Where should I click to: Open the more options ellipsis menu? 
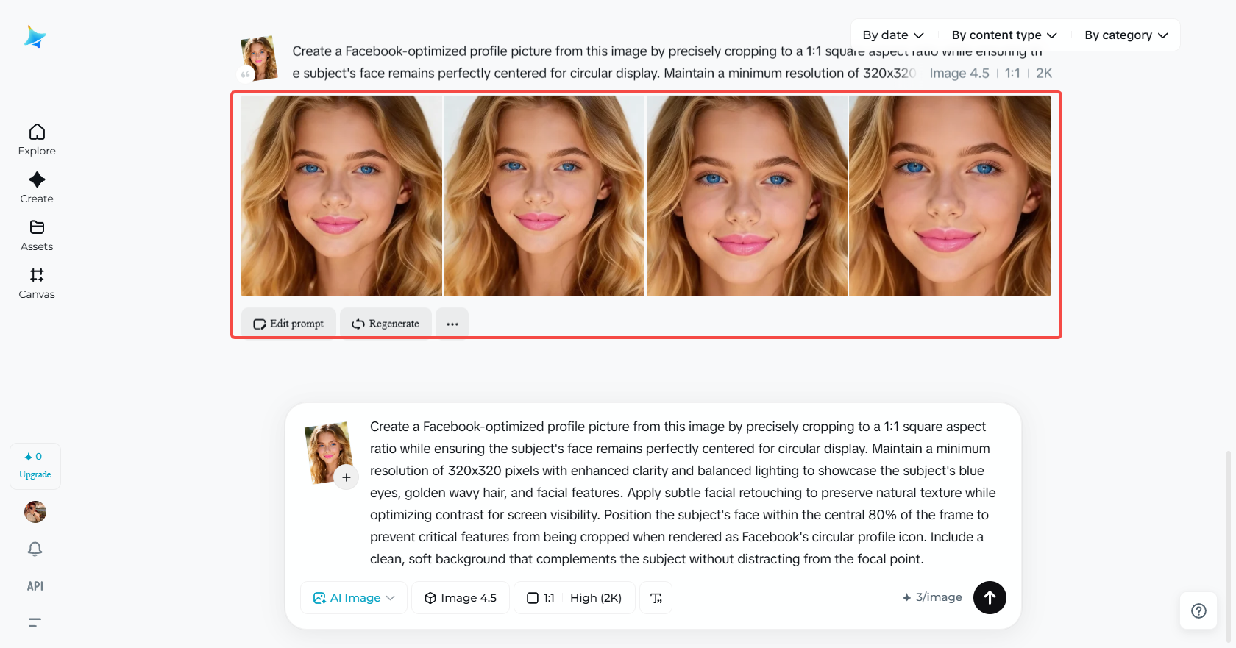452,324
